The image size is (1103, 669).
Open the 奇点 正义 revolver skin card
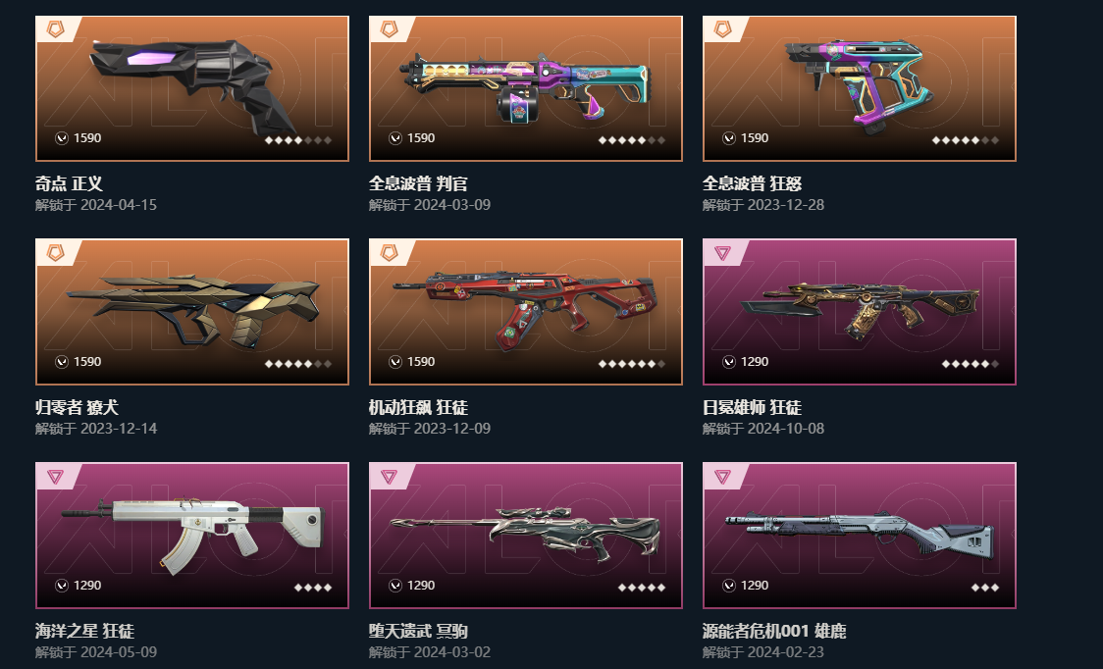(x=192, y=88)
